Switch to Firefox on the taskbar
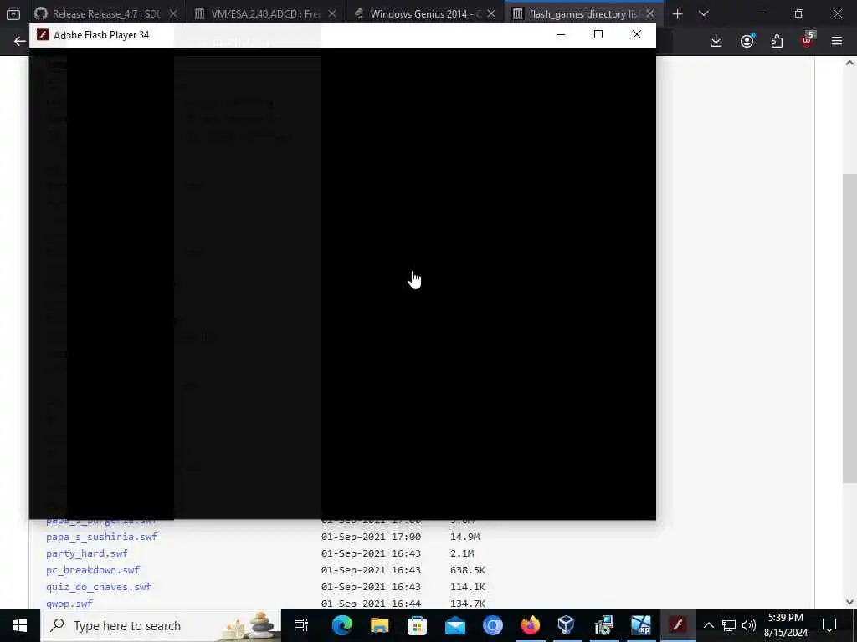857x642 pixels. click(x=530, y=625)
